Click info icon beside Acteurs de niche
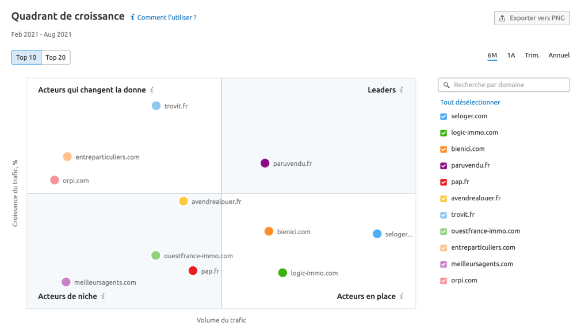Screen dimensions: 581x334 tap(103, 296)
